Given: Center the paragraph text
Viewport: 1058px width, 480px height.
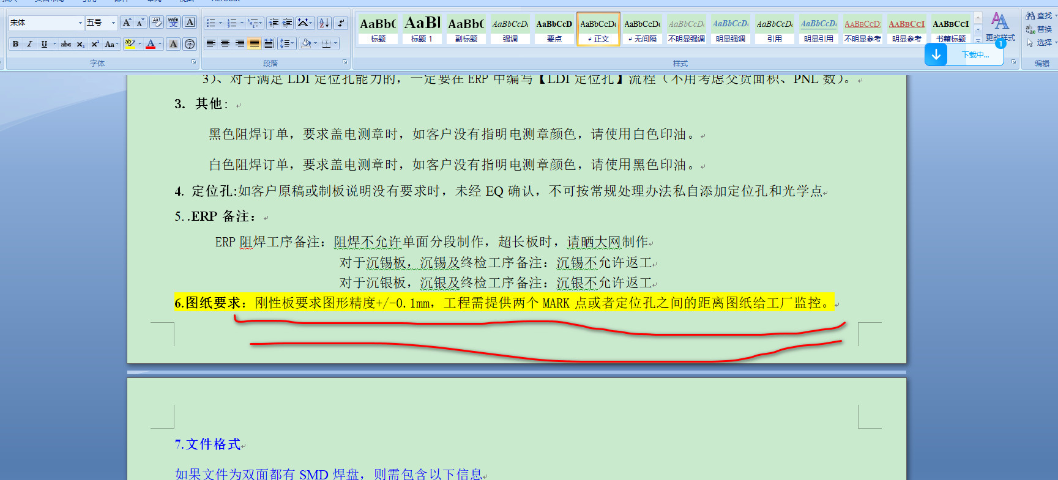Looking at the screenshot, I should (225, 43).
